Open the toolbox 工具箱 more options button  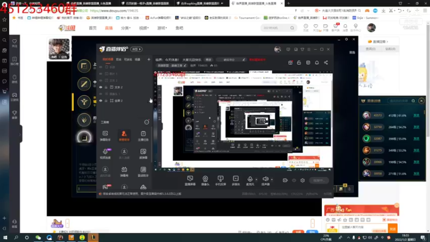[x=147, y=122]
